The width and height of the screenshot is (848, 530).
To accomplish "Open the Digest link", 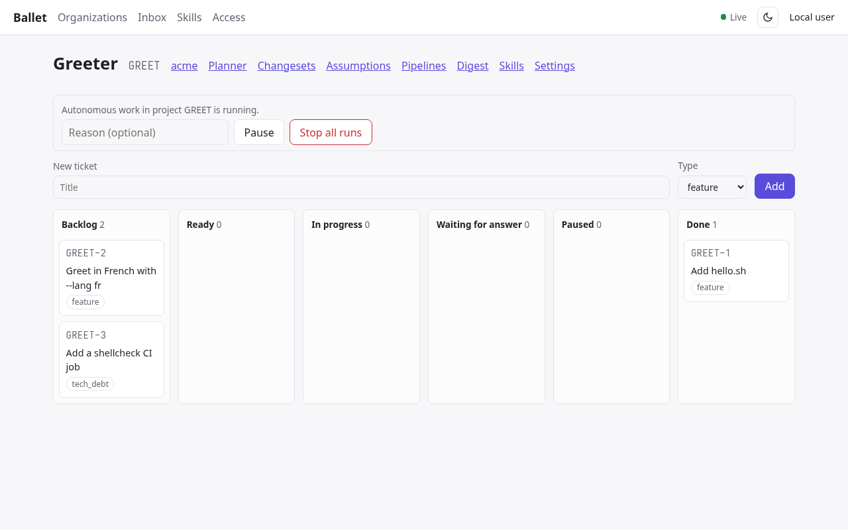I will pos(473,66).
